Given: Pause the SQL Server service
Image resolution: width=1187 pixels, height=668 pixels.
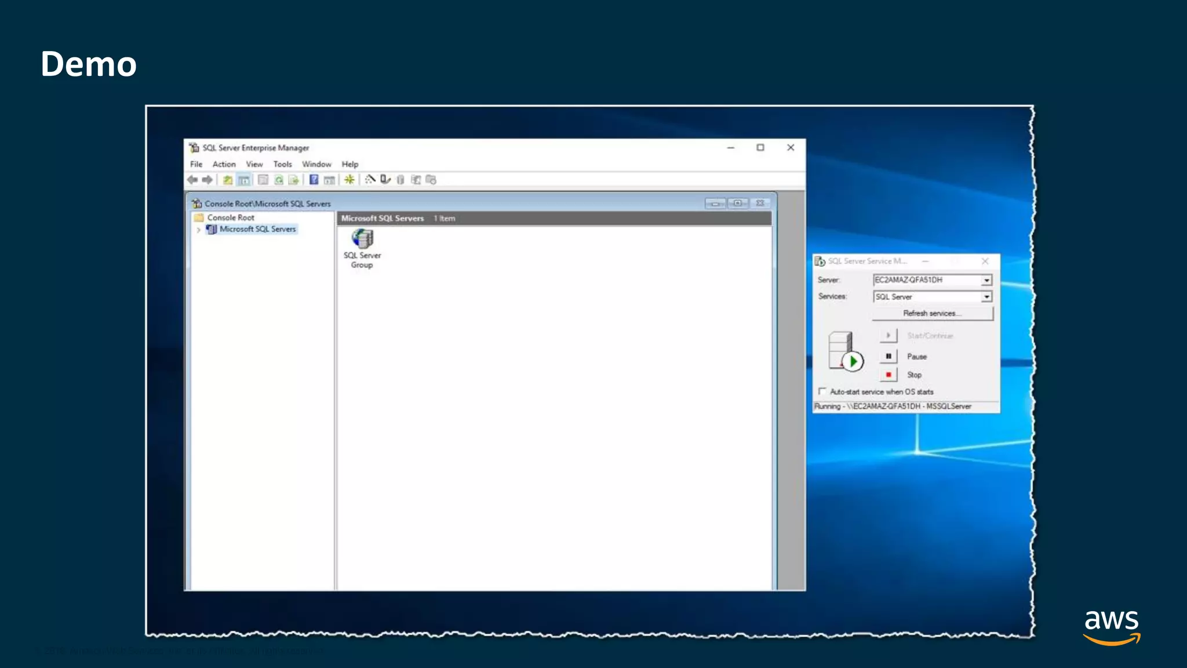Looking at the screenshot, I should click(x=889, y=356).
